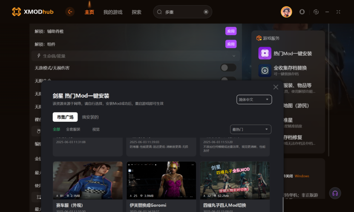Viewport: 354px width, 212px height.
Task: Open the notifications bell icon
Action: [302, 12]
